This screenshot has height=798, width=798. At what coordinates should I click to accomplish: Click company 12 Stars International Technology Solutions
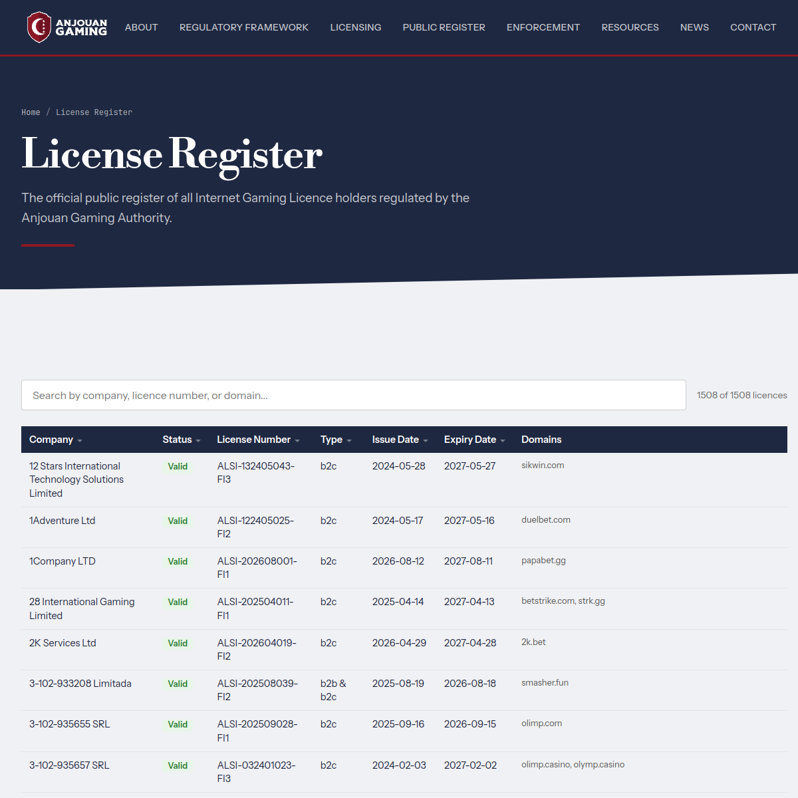point(76,479)
